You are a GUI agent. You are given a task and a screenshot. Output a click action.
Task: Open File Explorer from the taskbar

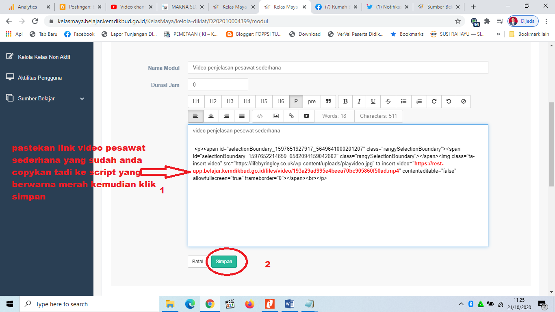[x=170, y=304]
